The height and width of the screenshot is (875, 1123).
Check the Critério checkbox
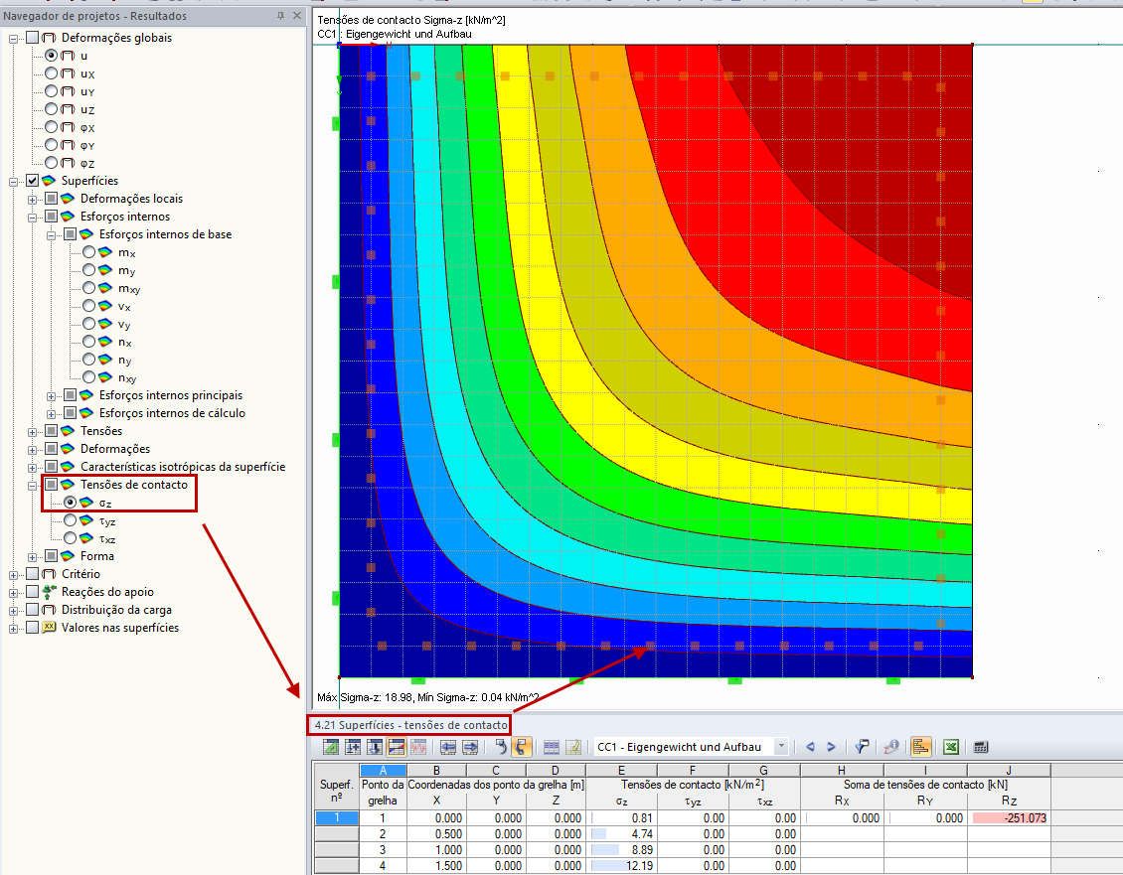point(32,573)
